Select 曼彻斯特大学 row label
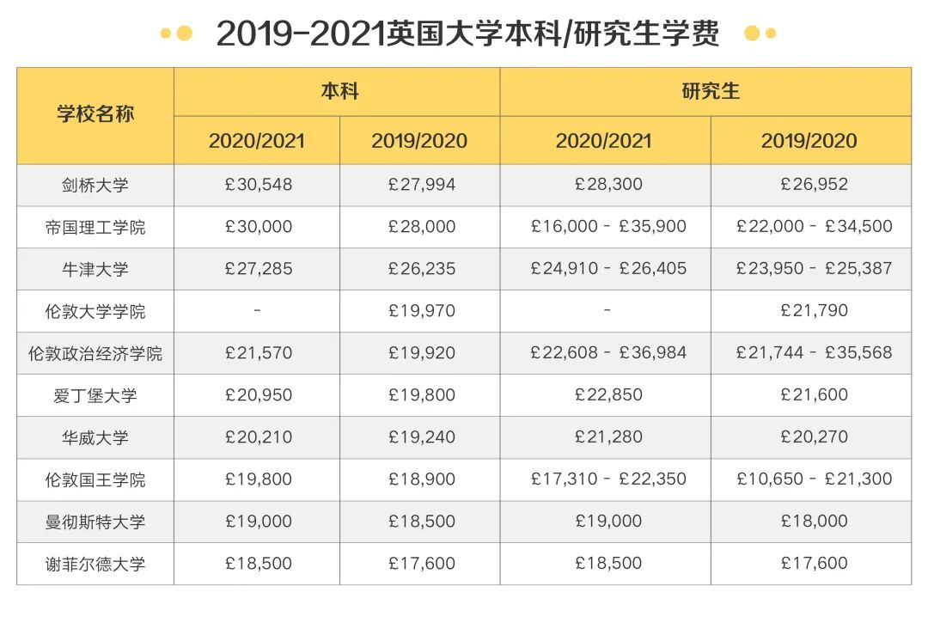Screen dimensions: 928x635 click(95, 522)
